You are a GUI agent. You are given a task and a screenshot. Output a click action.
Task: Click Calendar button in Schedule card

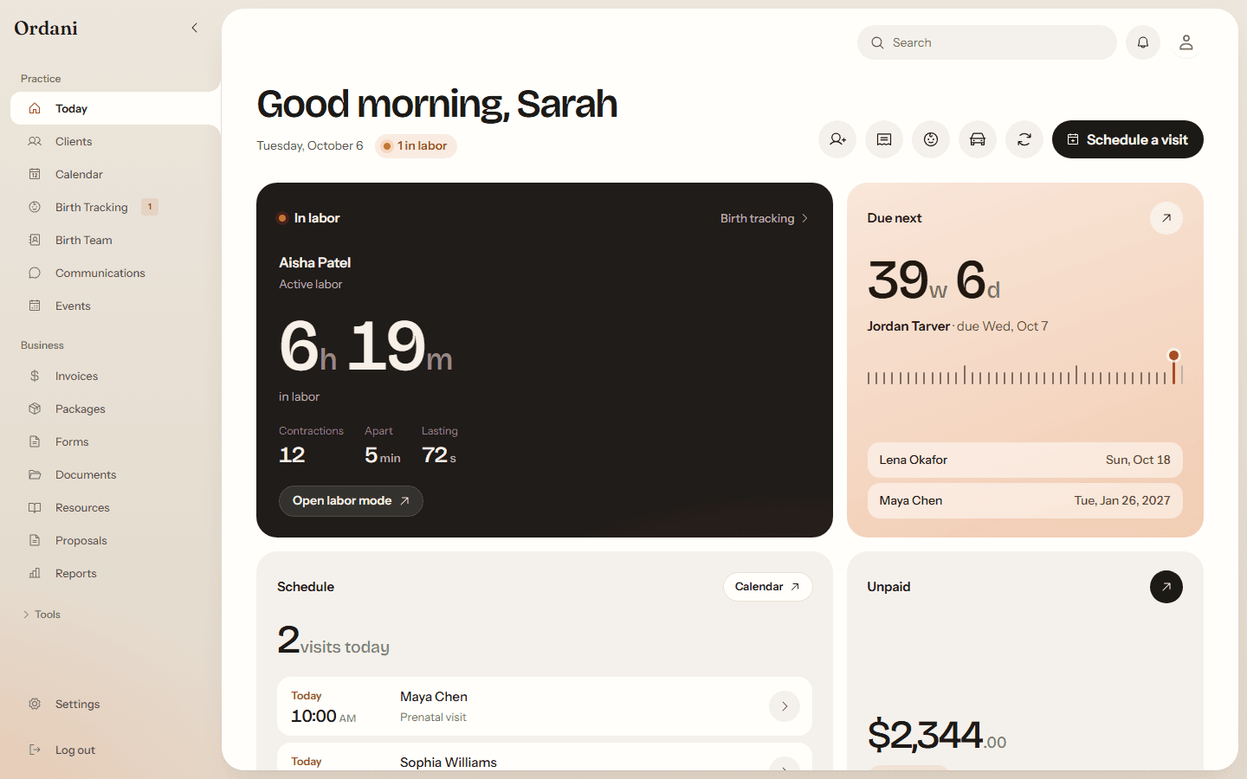[767, 587]
